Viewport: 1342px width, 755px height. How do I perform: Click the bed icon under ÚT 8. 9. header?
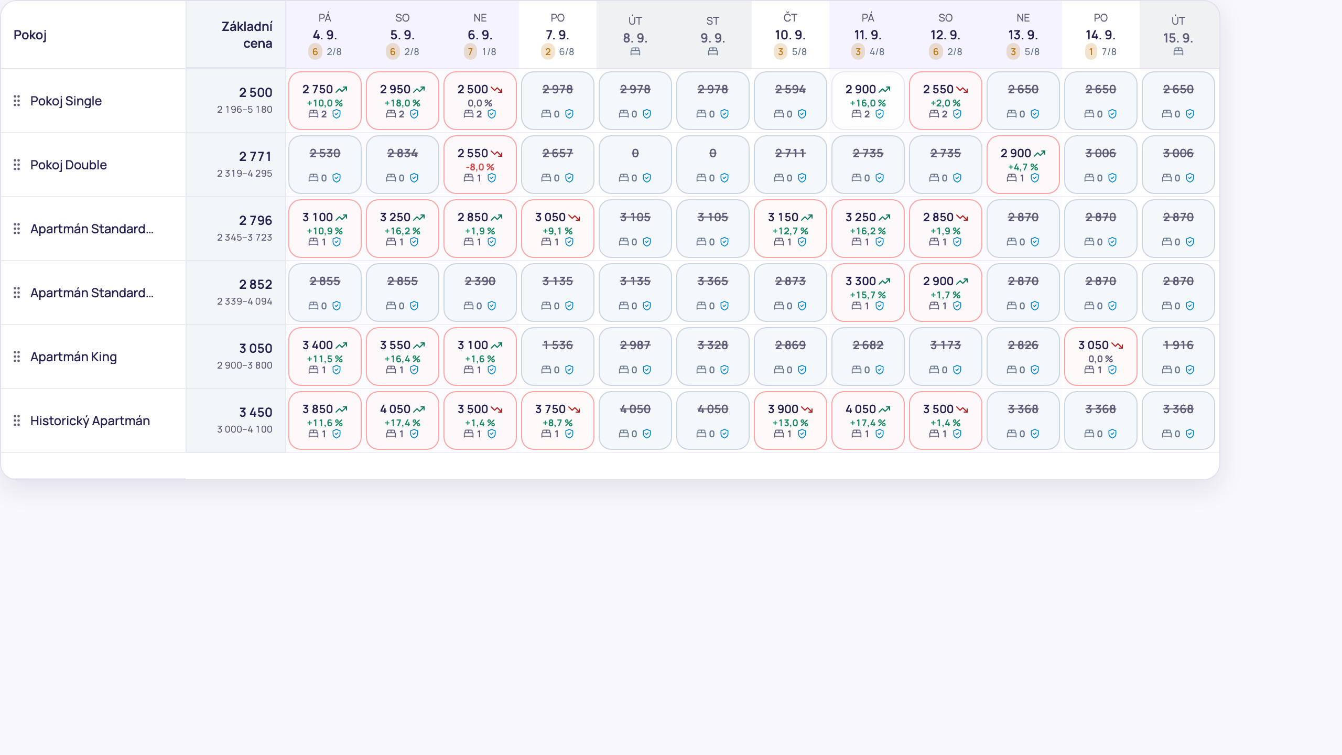[635, 51]
